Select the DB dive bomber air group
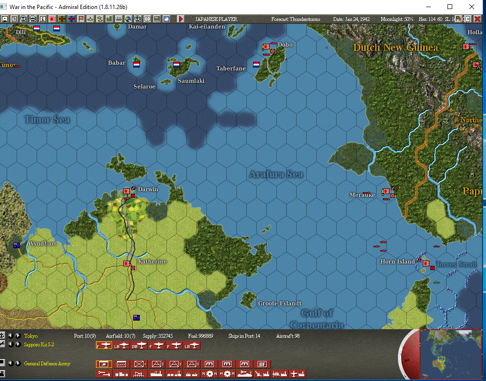 139,346
